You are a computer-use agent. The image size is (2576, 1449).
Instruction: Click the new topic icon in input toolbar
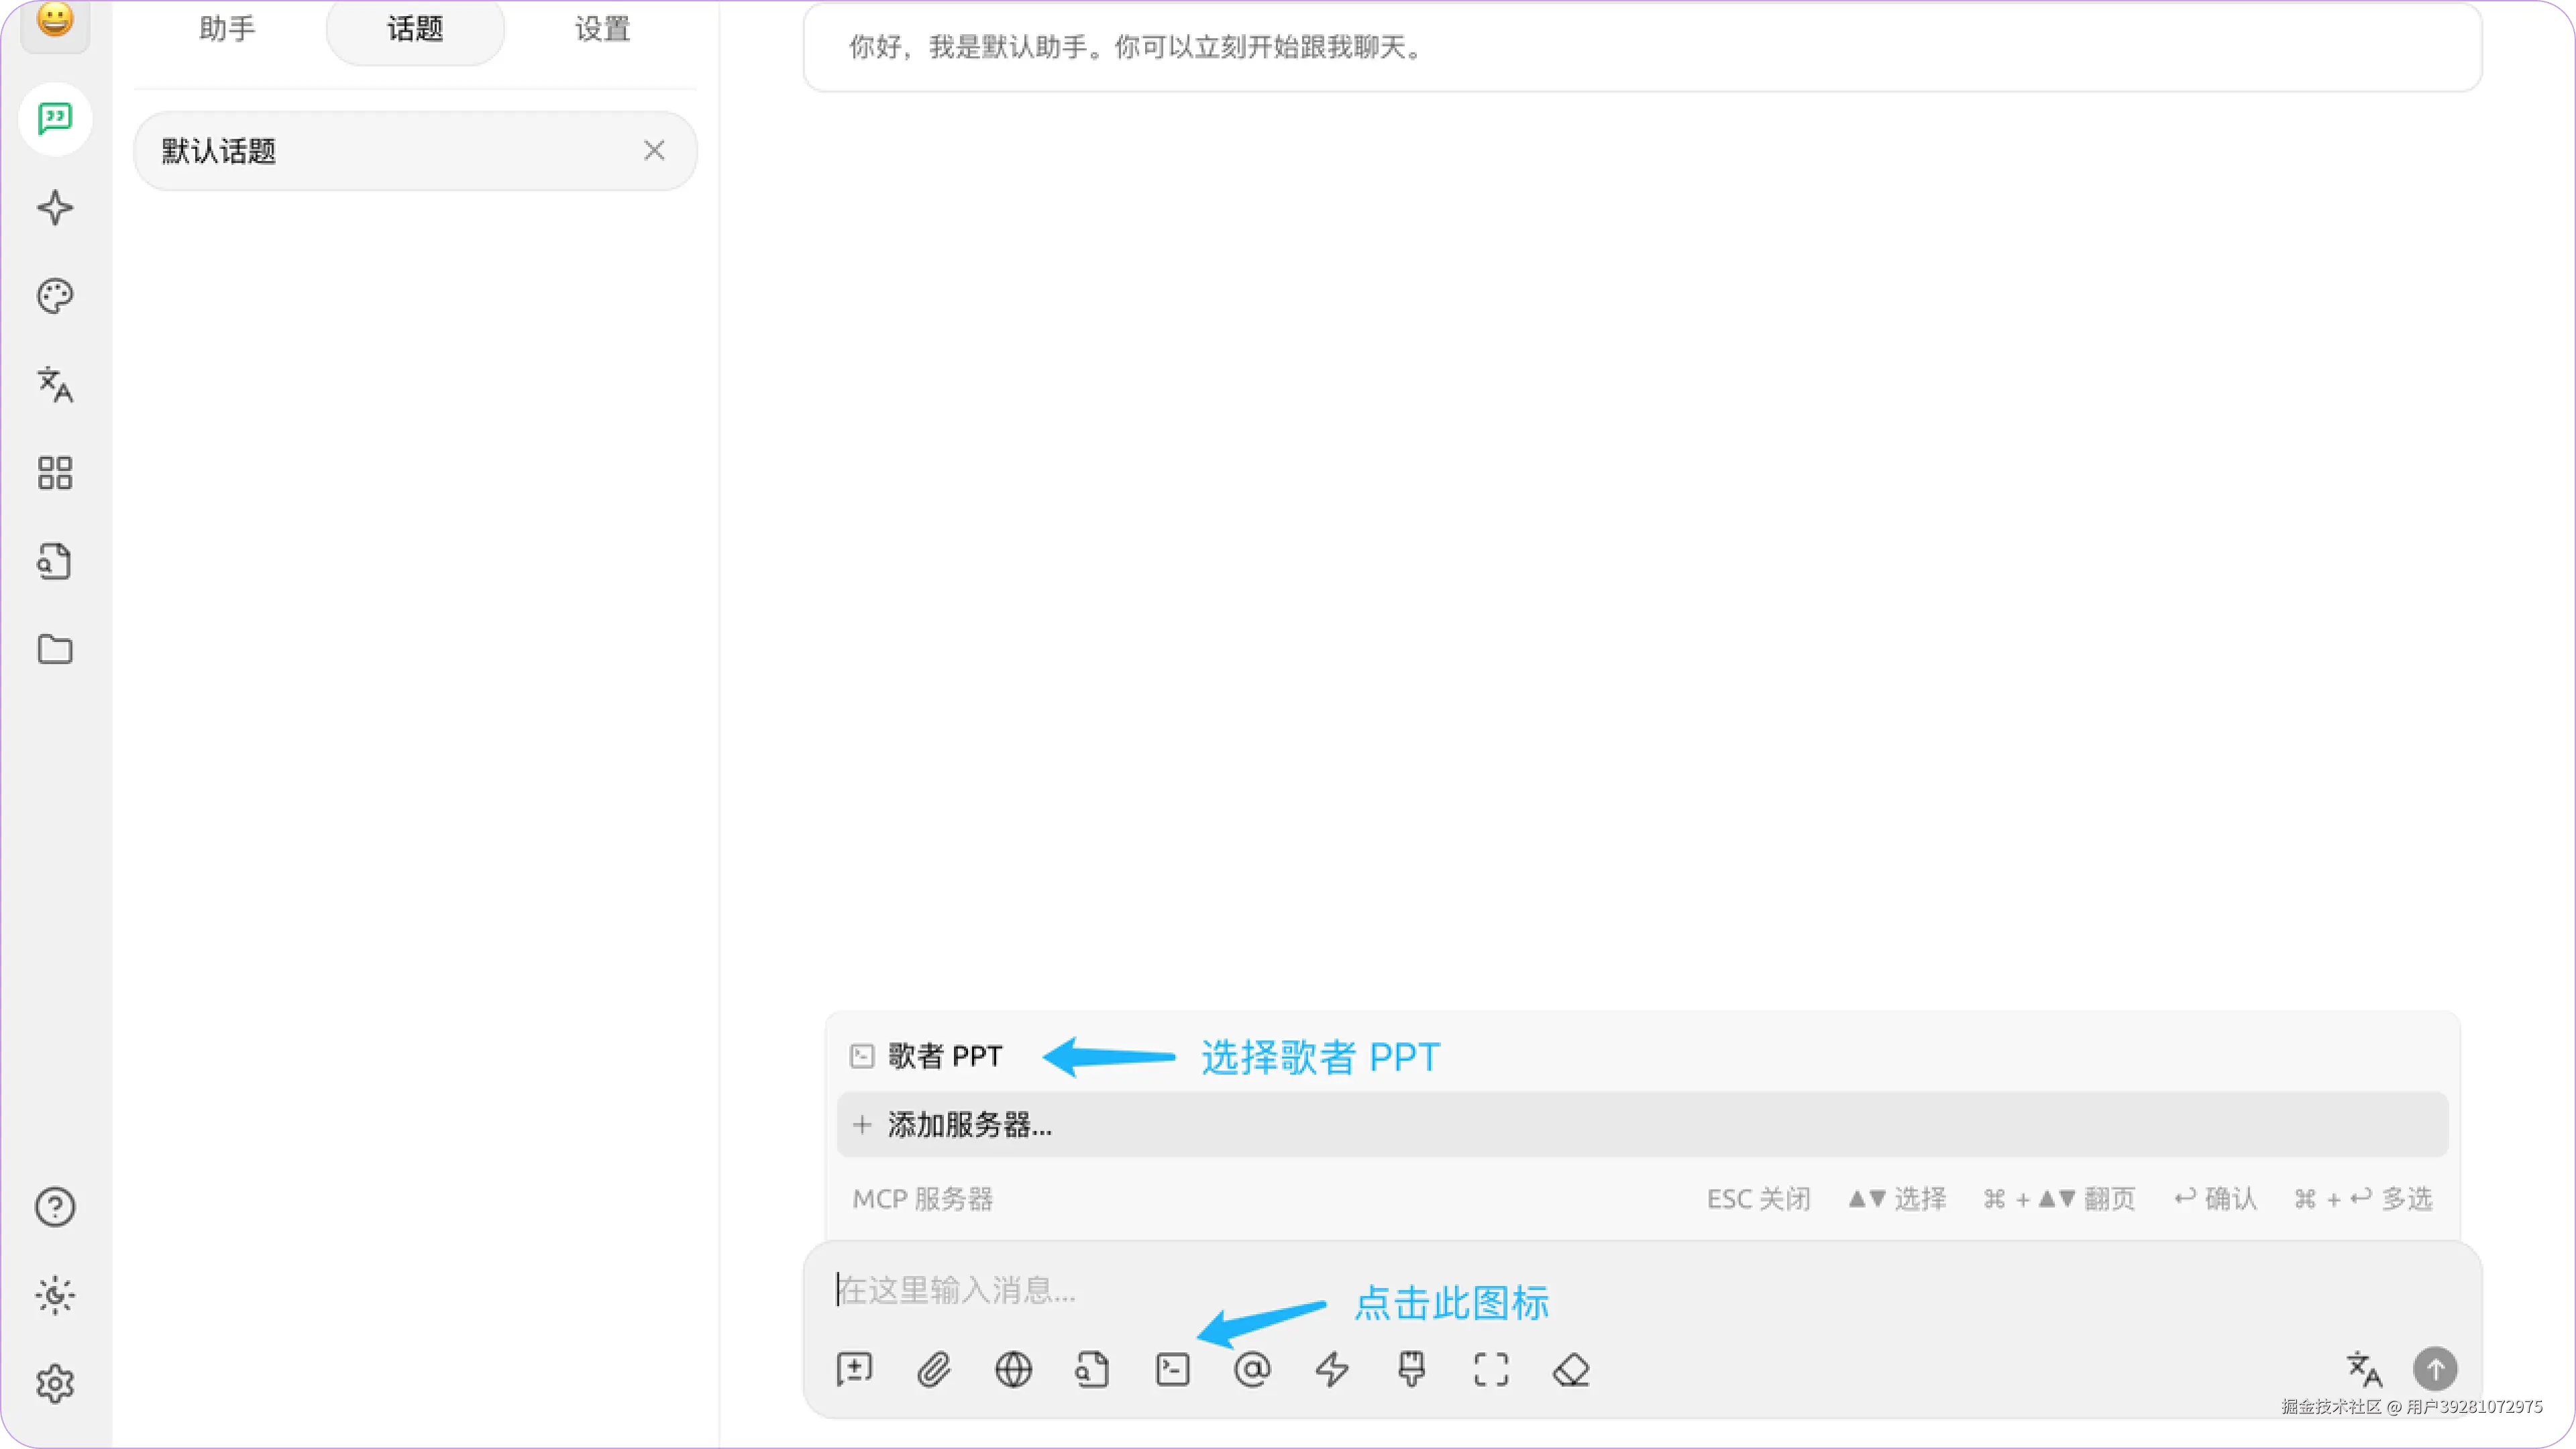[854, 1369]
